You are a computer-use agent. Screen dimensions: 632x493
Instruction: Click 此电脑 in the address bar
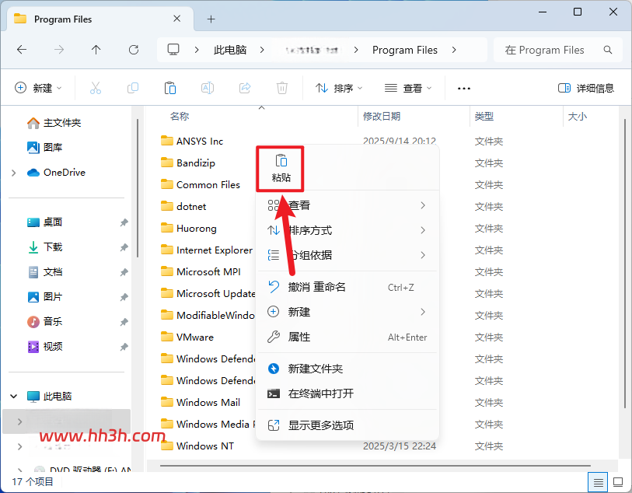[x=230, y=50]
